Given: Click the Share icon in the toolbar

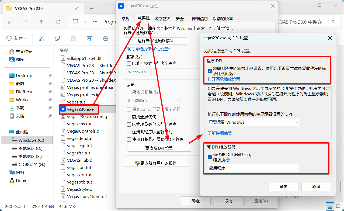Looking at the screenshot, I should (x=106, y=38).
